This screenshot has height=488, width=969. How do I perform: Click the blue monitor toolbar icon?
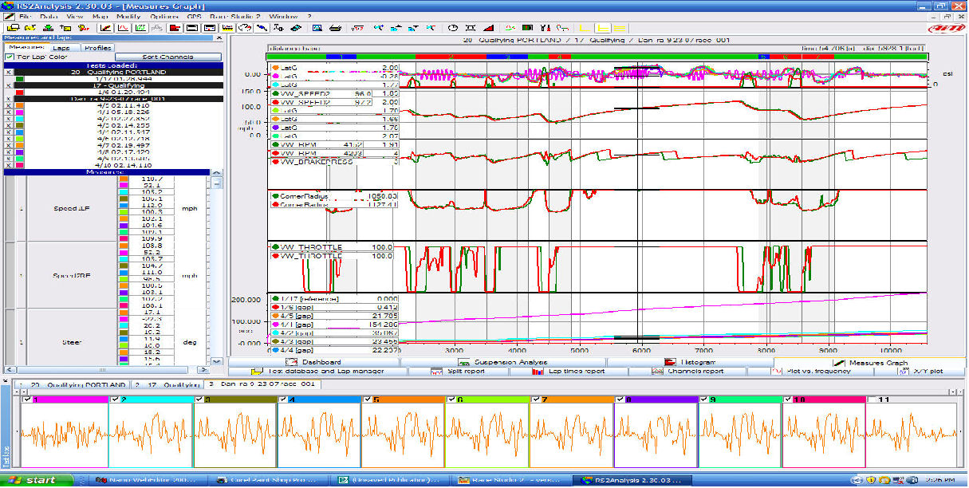317,28
